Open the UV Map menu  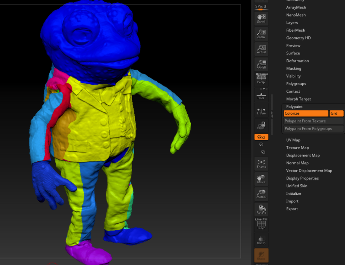[293, 140]
